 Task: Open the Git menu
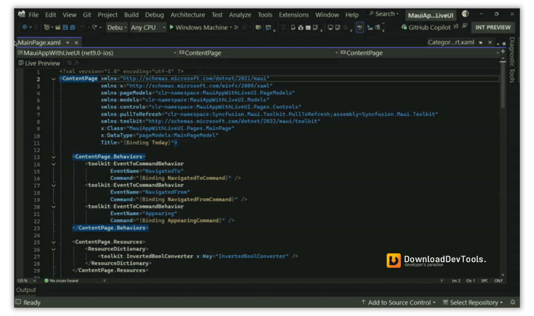coord(87,15)
